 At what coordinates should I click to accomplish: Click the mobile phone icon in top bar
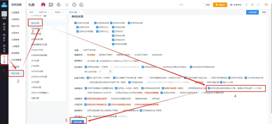click(246, 5)
